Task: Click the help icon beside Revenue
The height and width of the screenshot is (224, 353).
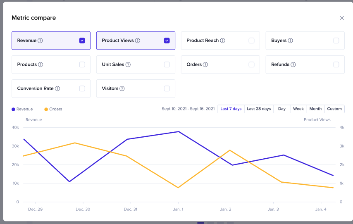Action: [41, 41]
